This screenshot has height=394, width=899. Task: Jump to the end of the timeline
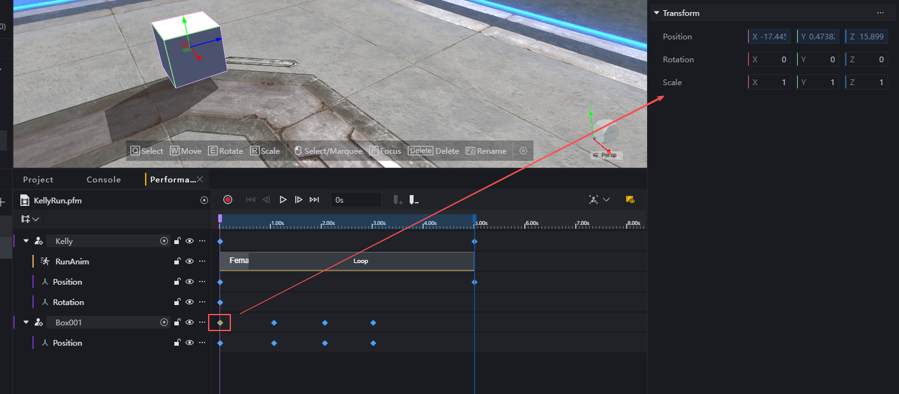(314, 200)
